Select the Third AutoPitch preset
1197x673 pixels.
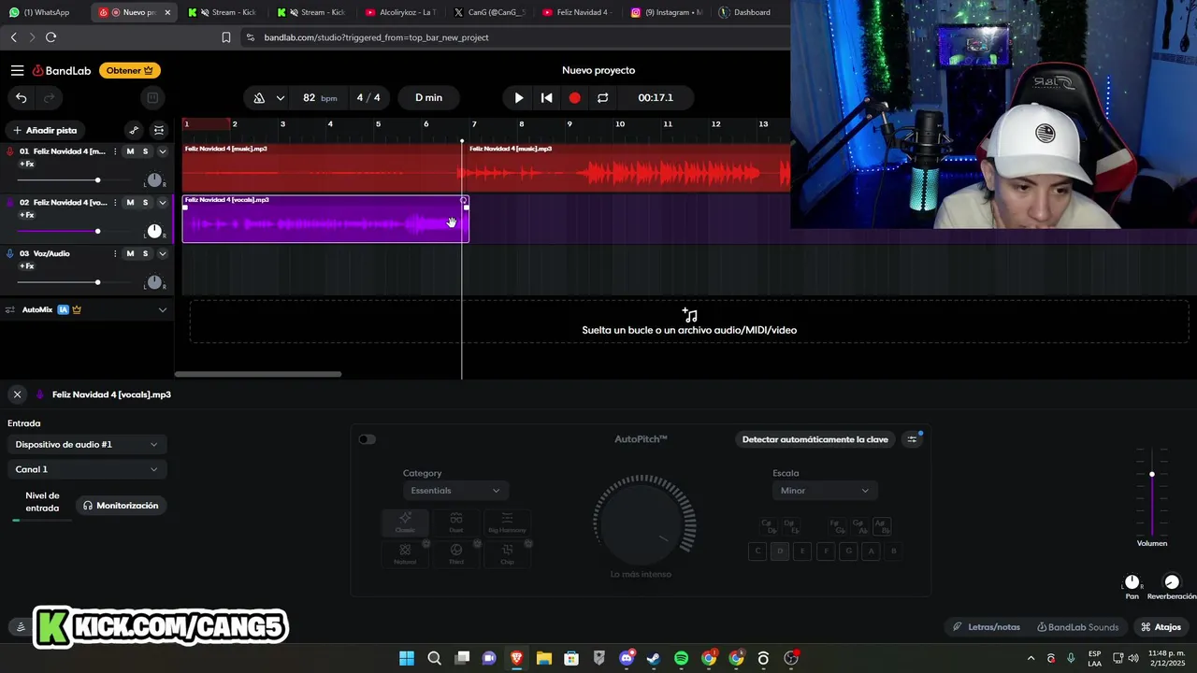tap(456, 553)
